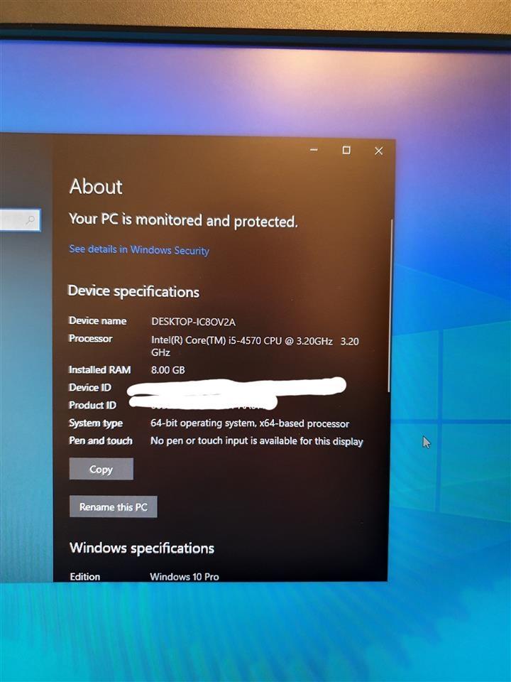Maximize the Settings About window

point(346,150)
